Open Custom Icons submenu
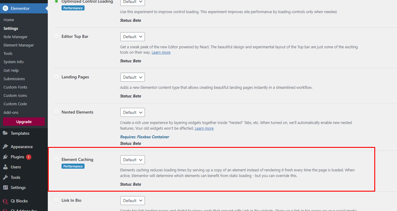This screenshot has height=211, width=397. [x=15, y=95]
